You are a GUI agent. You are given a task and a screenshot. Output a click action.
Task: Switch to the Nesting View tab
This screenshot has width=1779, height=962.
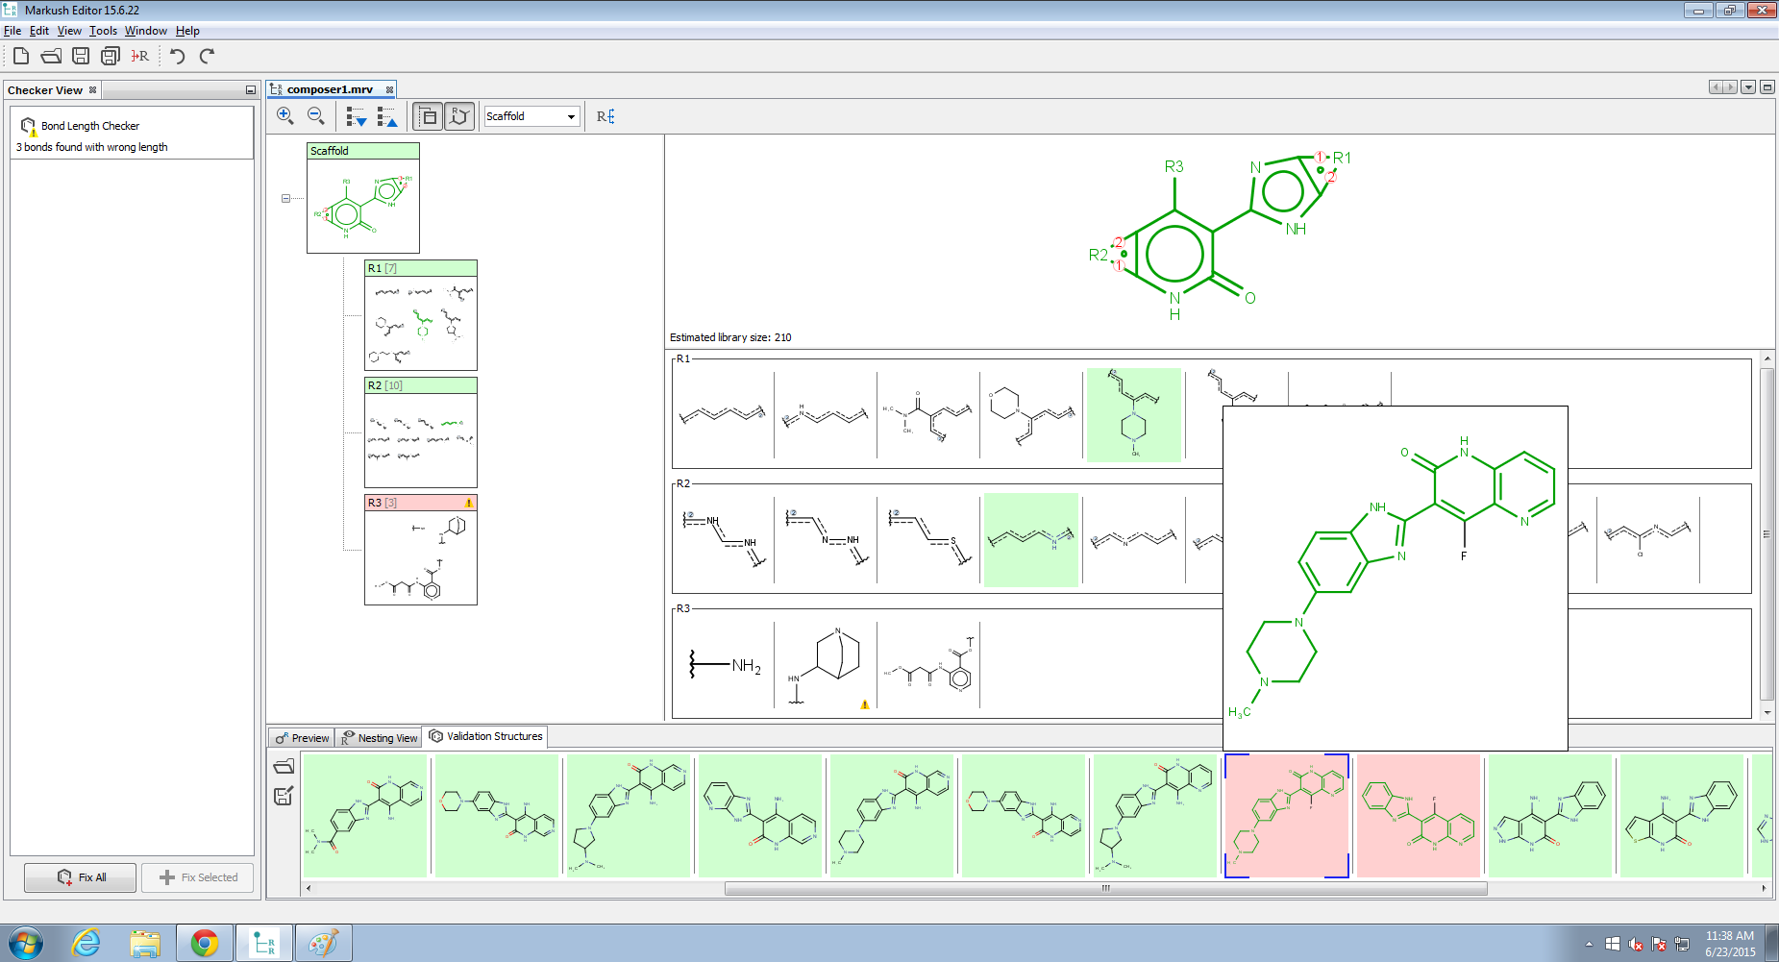[x=380, y=737]
